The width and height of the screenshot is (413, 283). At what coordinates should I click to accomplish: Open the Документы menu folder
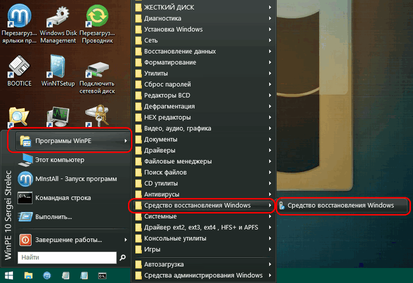pos(203,139)
